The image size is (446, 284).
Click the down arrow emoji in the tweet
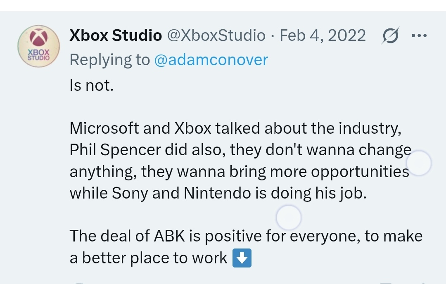242,258
